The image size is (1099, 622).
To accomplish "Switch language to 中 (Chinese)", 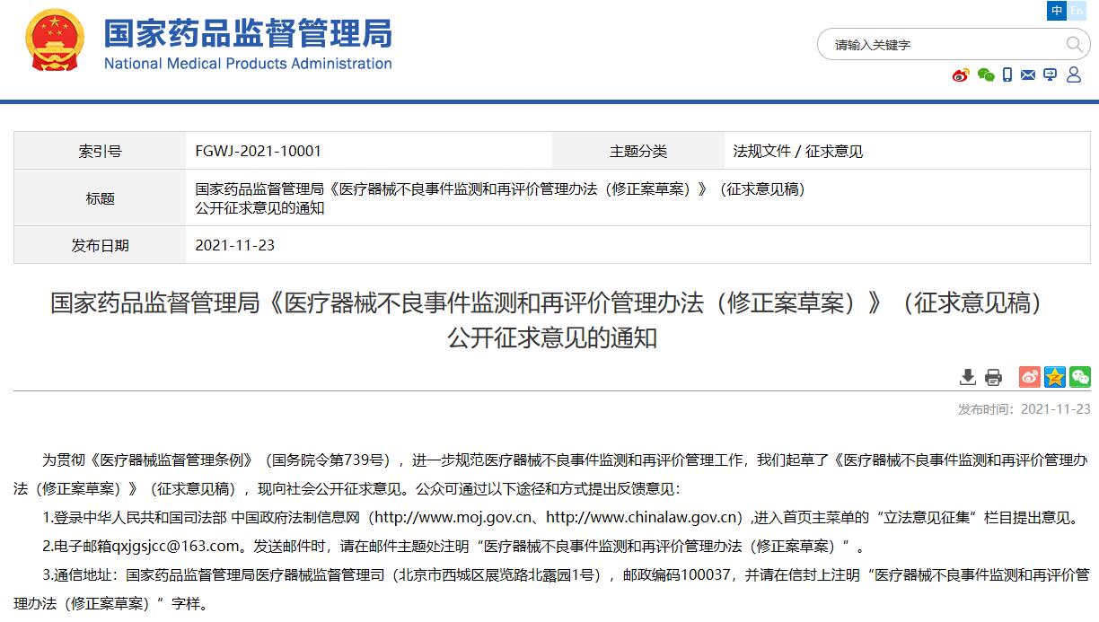I will (x=1057, y=10).
